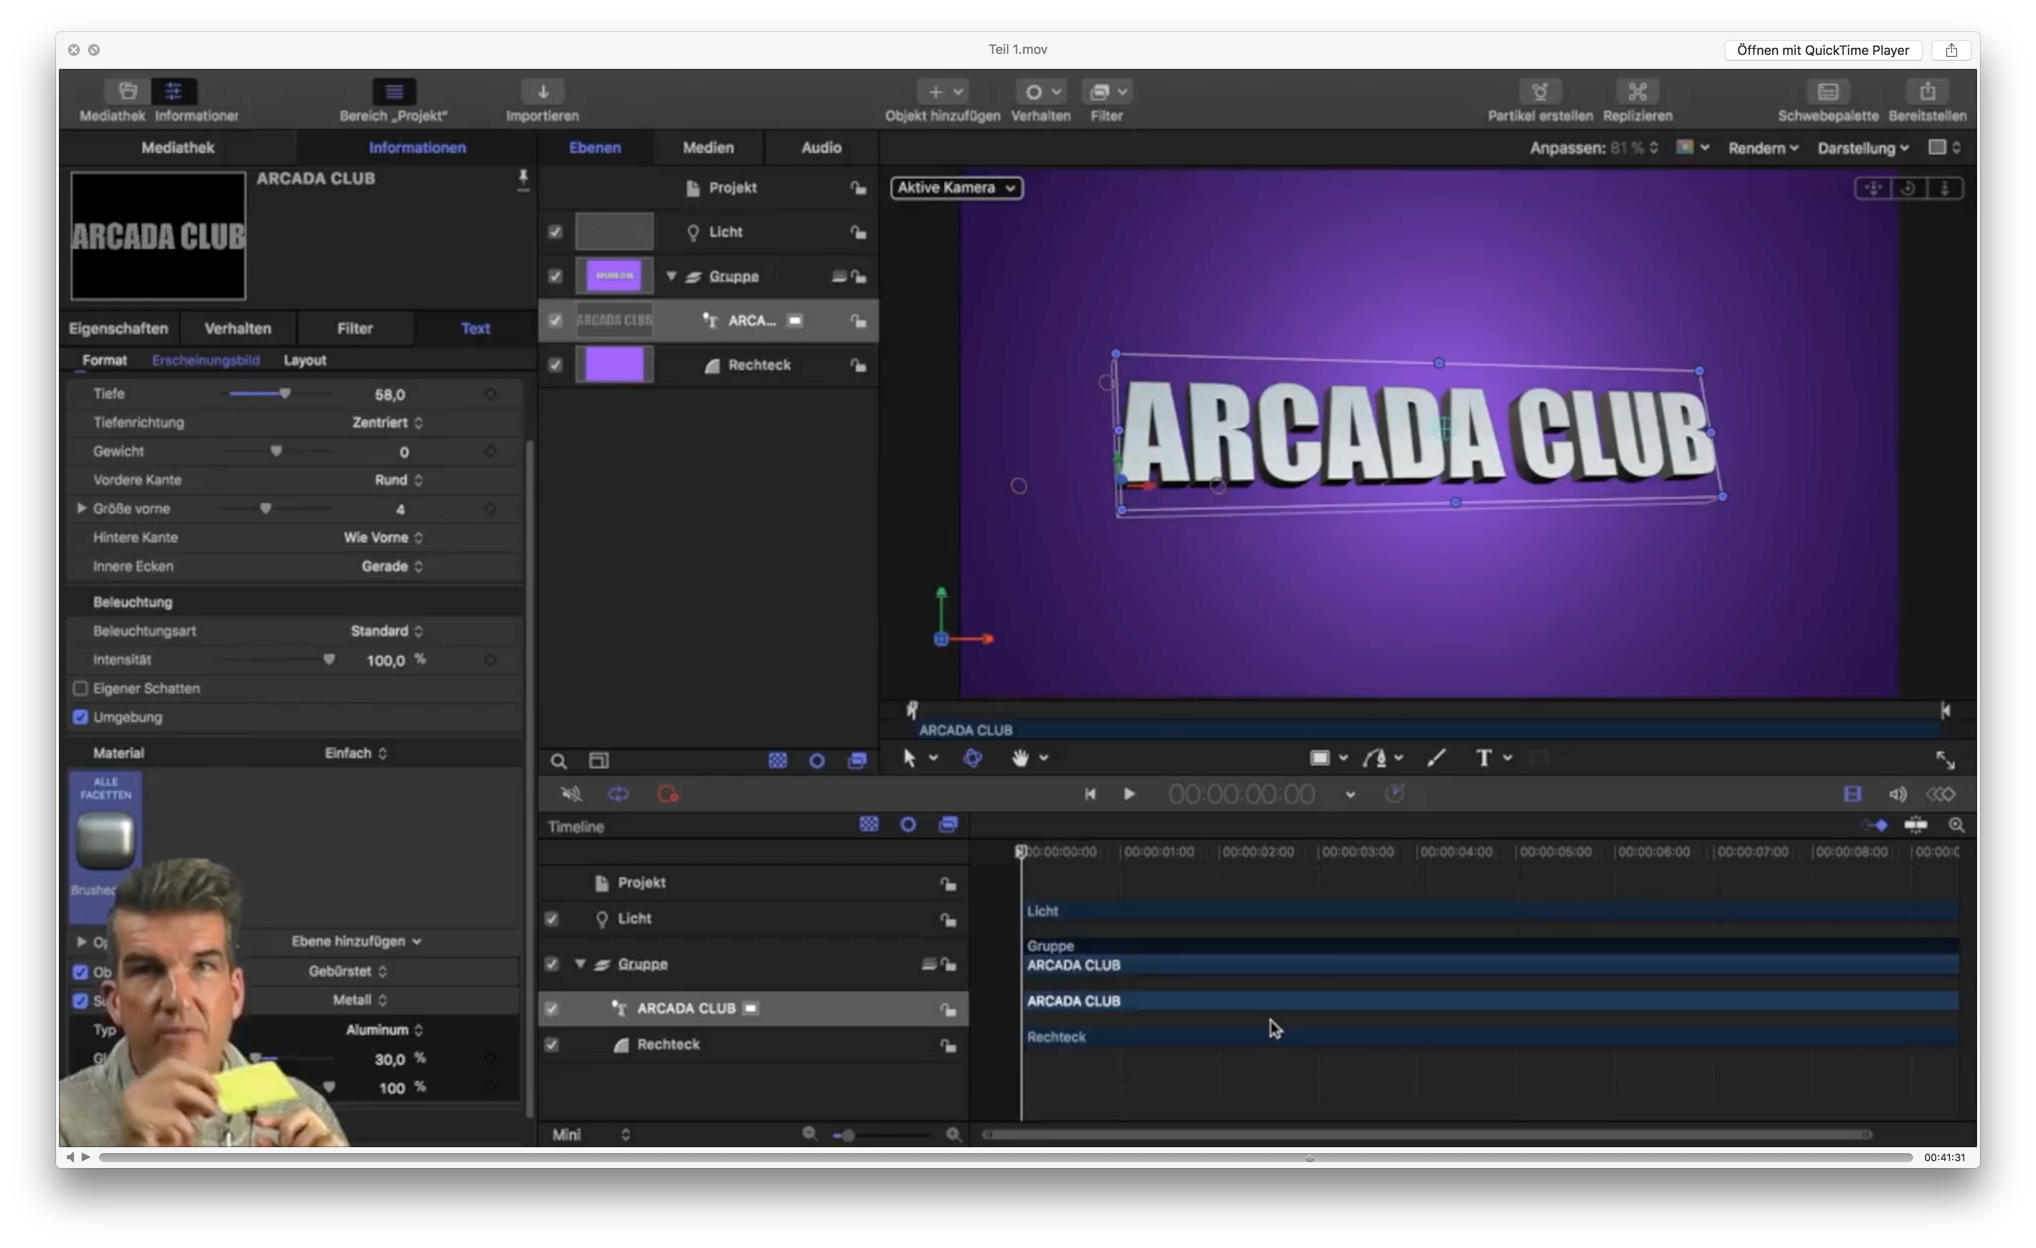The height and width of the screenshot is (1248, 2036).
Task: Toggle Rechteck checkbox in Timeline list
Action: point(552,1046)
